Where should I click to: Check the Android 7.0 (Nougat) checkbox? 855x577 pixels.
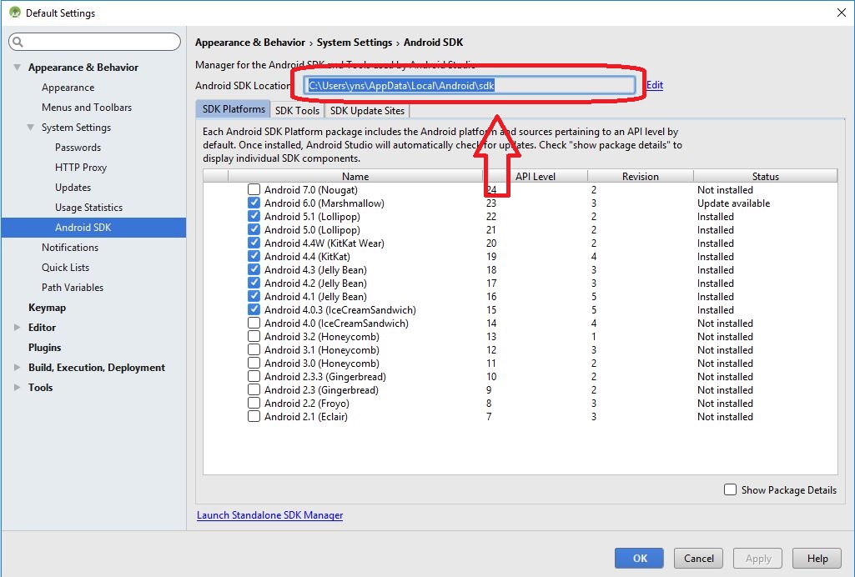click(254, 189)
